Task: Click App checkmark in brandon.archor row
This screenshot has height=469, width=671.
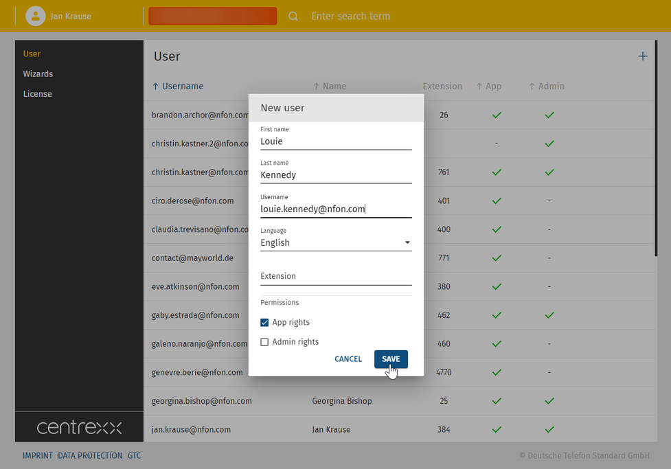Action: point(497,115)
